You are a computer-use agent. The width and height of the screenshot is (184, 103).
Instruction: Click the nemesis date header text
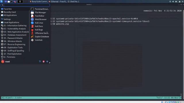click(162, 11)
